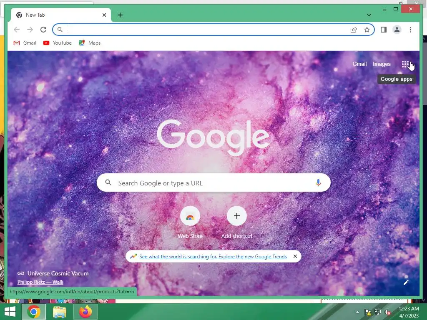Viewport: 427px width, 320px height.
Task: Start voice search with the microphone
Action: [318, 182]
